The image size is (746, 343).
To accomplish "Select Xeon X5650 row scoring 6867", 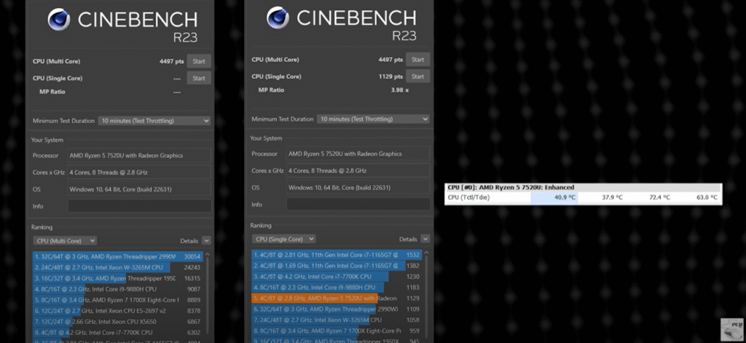I will pos(118,322).
